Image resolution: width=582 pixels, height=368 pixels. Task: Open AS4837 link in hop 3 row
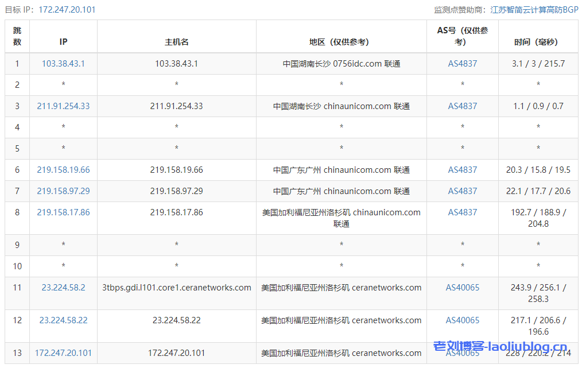click(x=462, y=106)
